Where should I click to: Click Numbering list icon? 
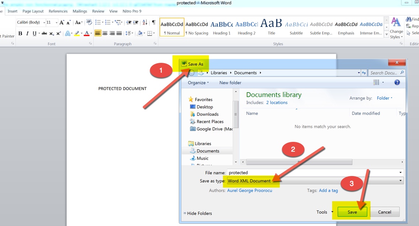(x=108, y=22)
